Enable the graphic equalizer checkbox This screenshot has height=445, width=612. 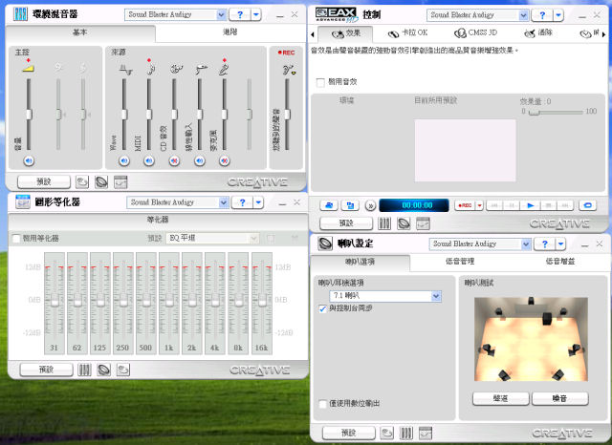click(x=16, y=239)
